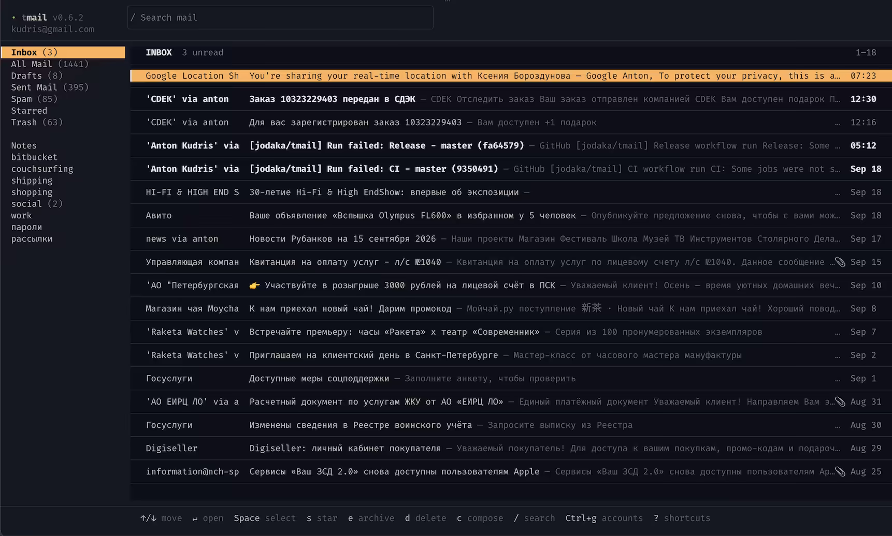Open the Авито Olympus FL600 email
Image resolution: width=892 pixels, height=536 pixels.
[x=511, y=215]
